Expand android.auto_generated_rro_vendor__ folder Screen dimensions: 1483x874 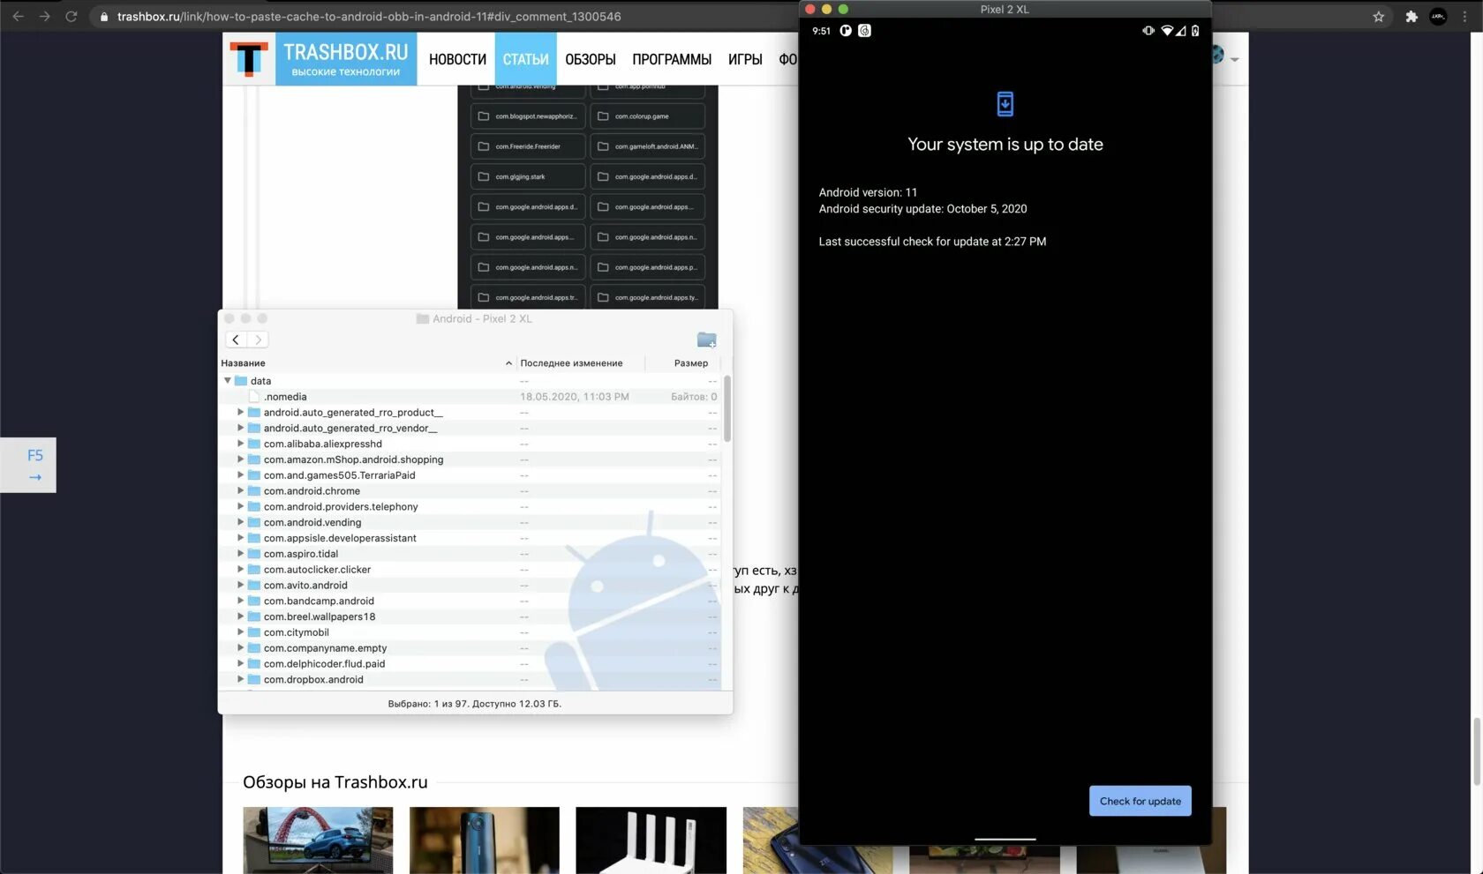tap(240, 428)
